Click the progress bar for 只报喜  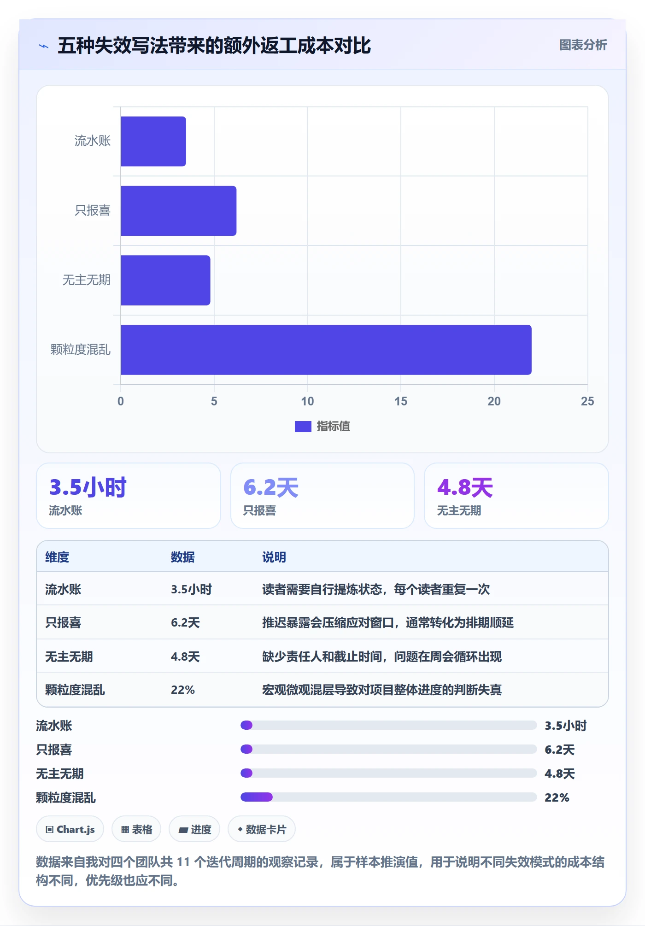tap(388, 749)
